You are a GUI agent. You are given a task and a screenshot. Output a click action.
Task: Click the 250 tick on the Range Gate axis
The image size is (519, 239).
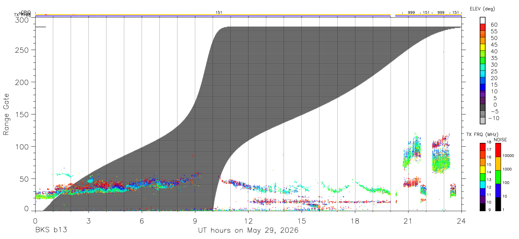(22, 50)
